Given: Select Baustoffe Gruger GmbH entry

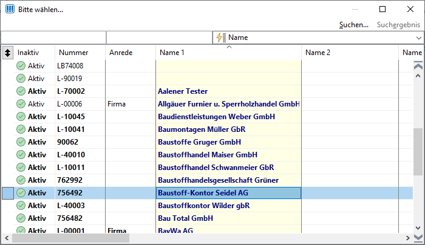Looking at the screenshot, I should pyautogui.click(x=200, y=142).
